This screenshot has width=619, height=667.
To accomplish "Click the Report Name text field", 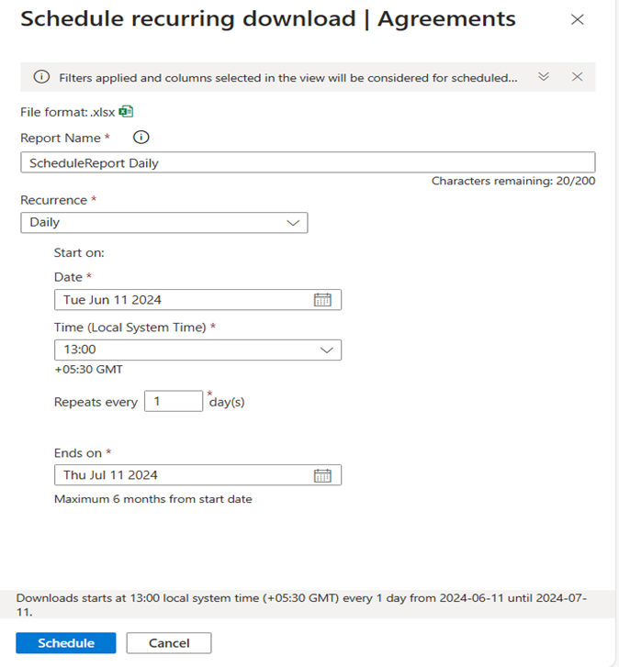I will (x=308, y=162).
